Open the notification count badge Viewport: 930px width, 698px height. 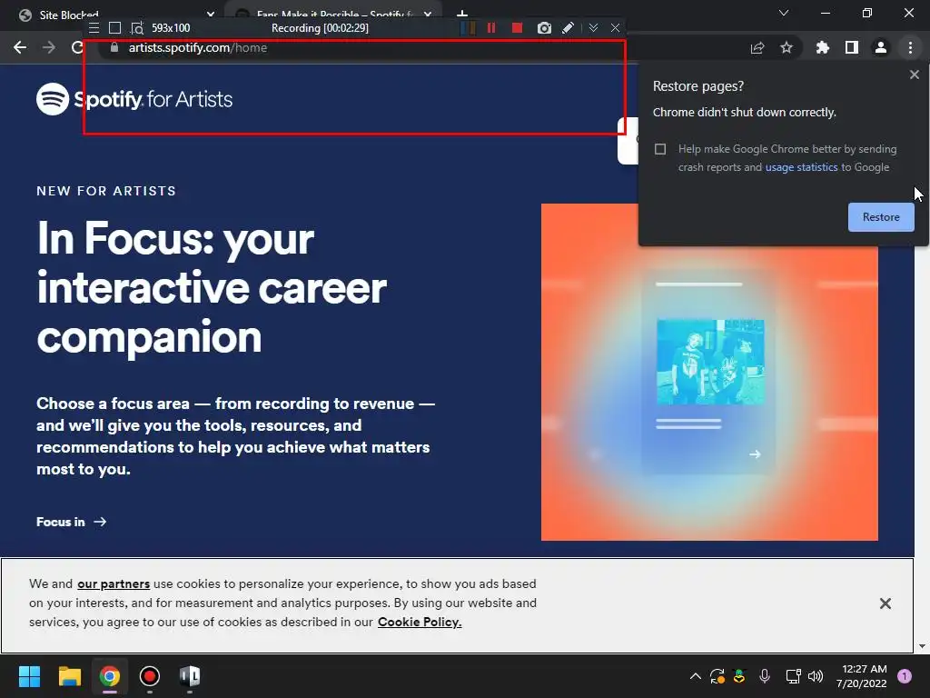pyautogui.click(x=905, y=676)
